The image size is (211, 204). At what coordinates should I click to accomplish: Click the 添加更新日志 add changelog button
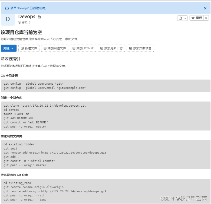[x=111, y=48]
